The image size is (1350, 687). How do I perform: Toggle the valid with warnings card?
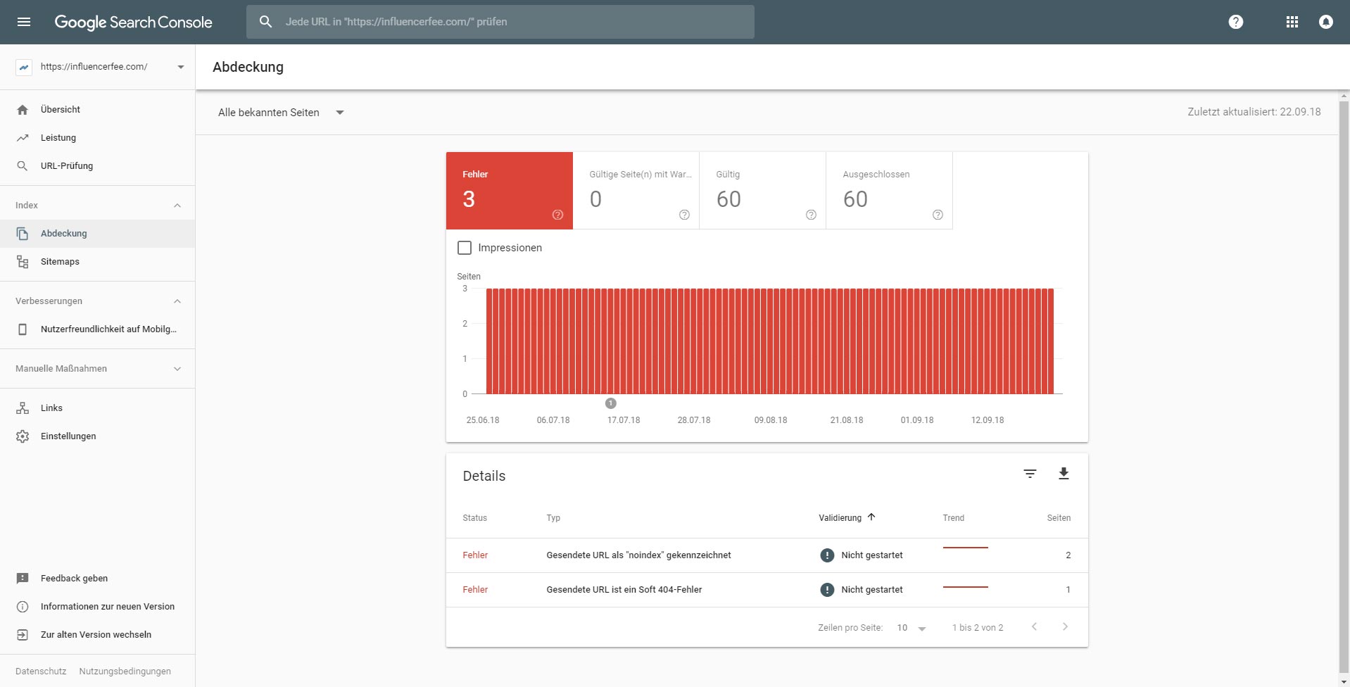[x=636, y=191]
